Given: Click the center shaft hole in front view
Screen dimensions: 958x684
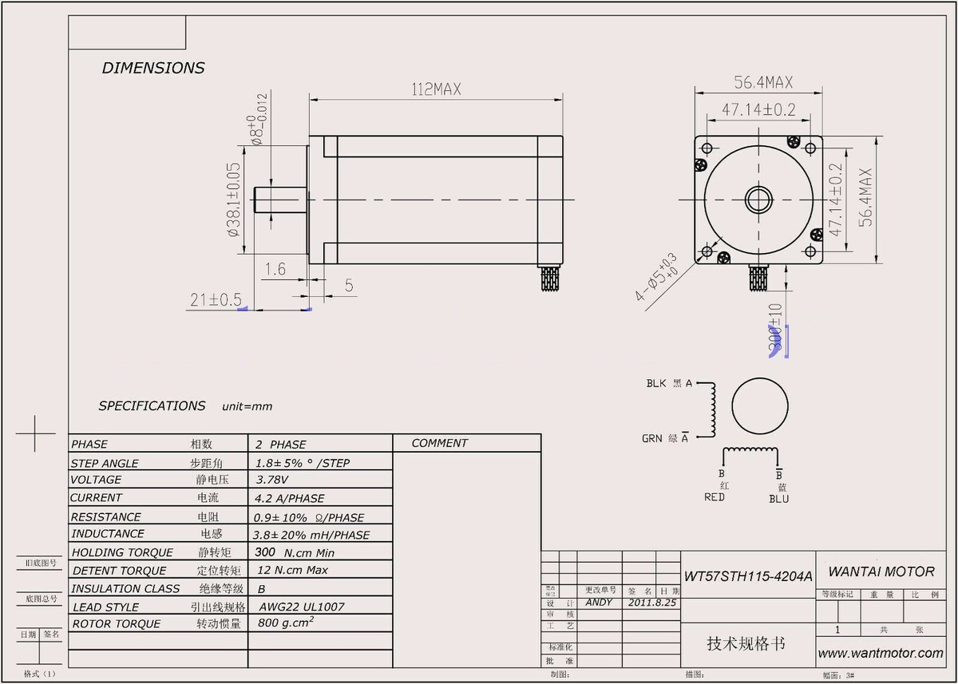Looking at the screenshot, I should 758,200.
